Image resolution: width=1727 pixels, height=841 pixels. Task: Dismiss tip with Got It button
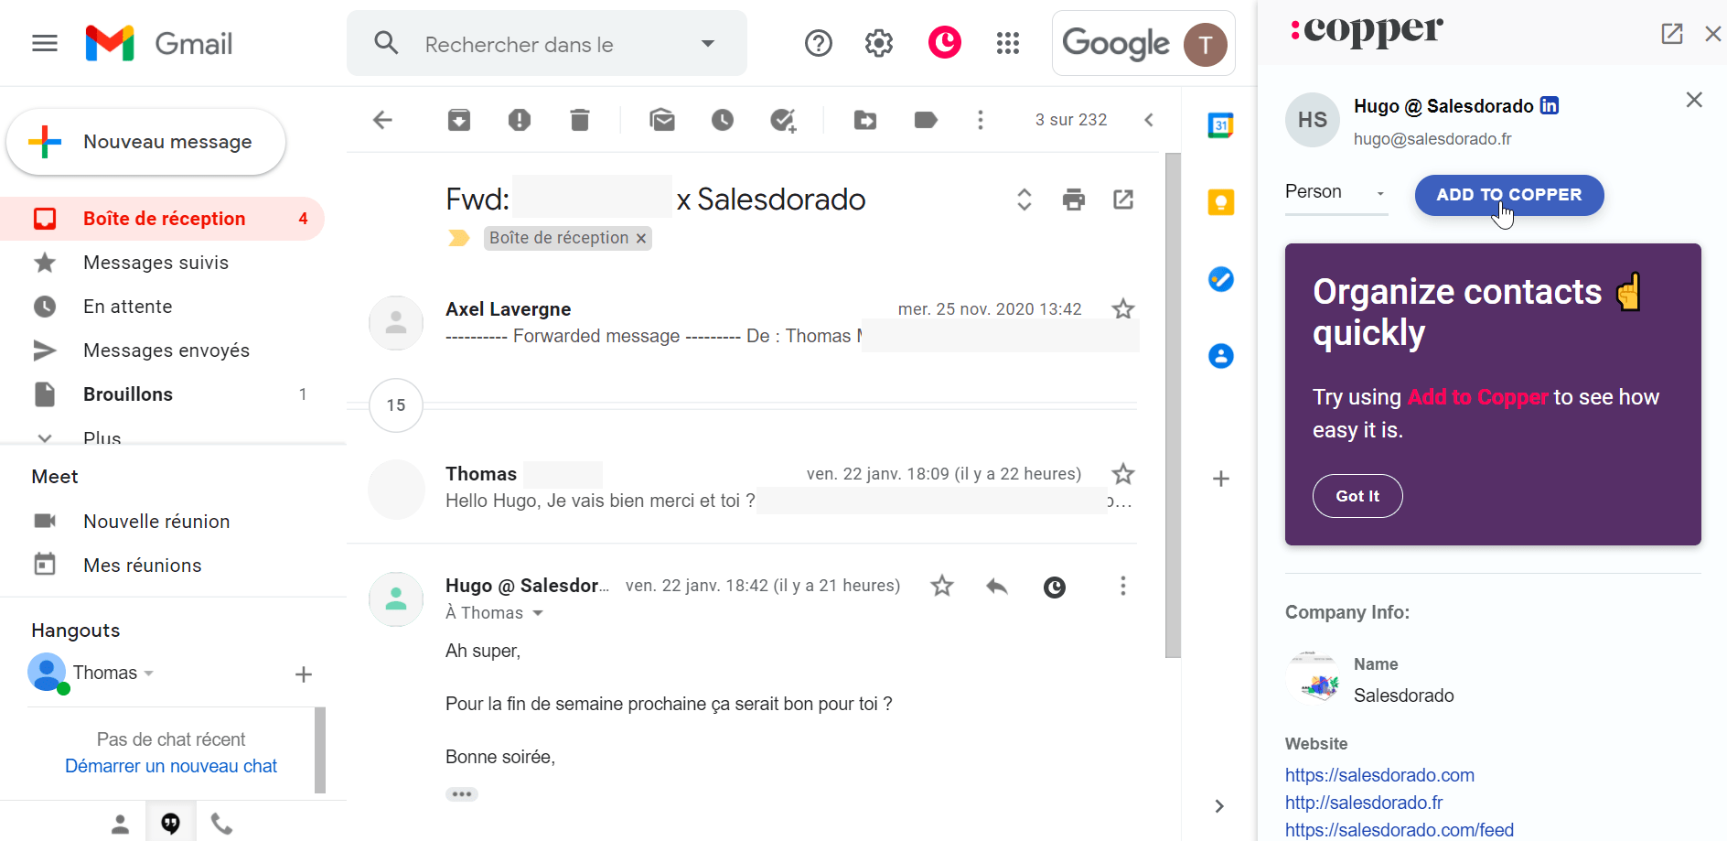click(1357, 496)
